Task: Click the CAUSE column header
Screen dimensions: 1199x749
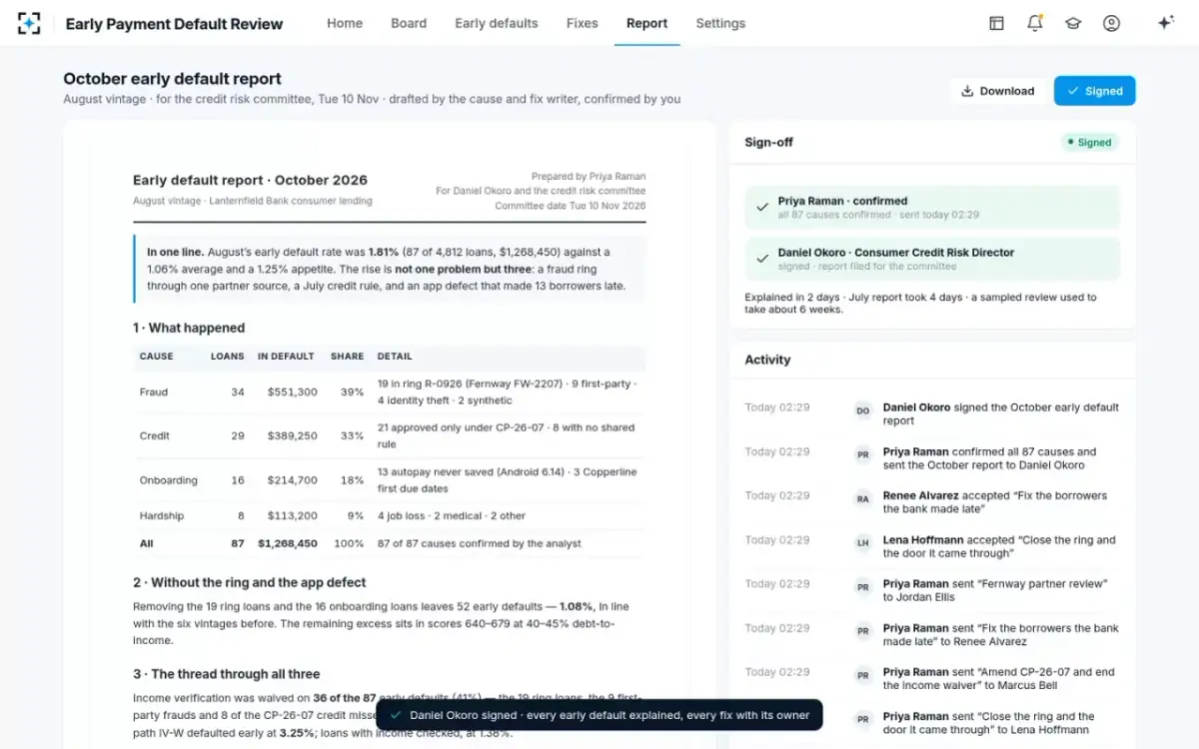Action: (157, 356)
